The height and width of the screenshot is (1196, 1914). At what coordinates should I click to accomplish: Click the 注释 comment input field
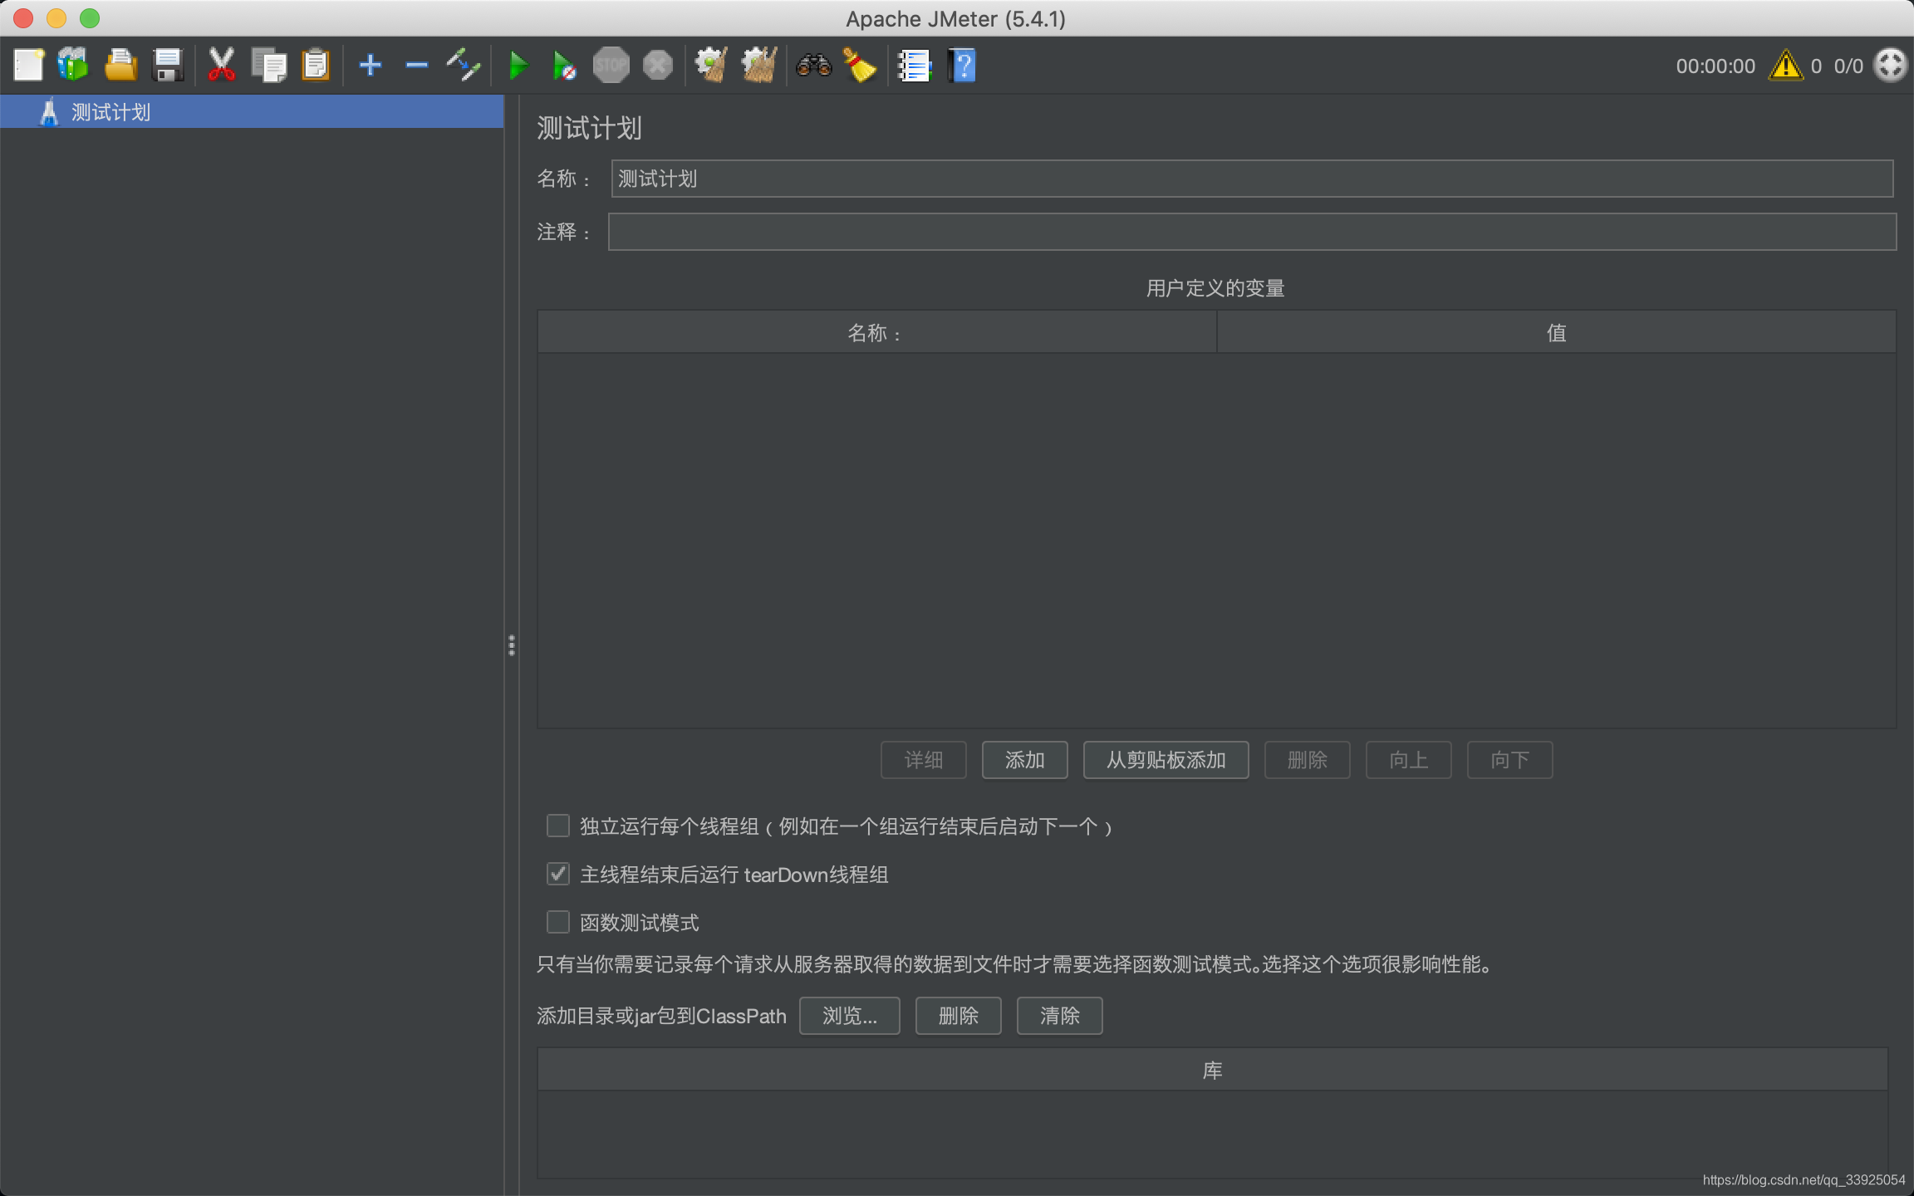(x=1251, y=232)
